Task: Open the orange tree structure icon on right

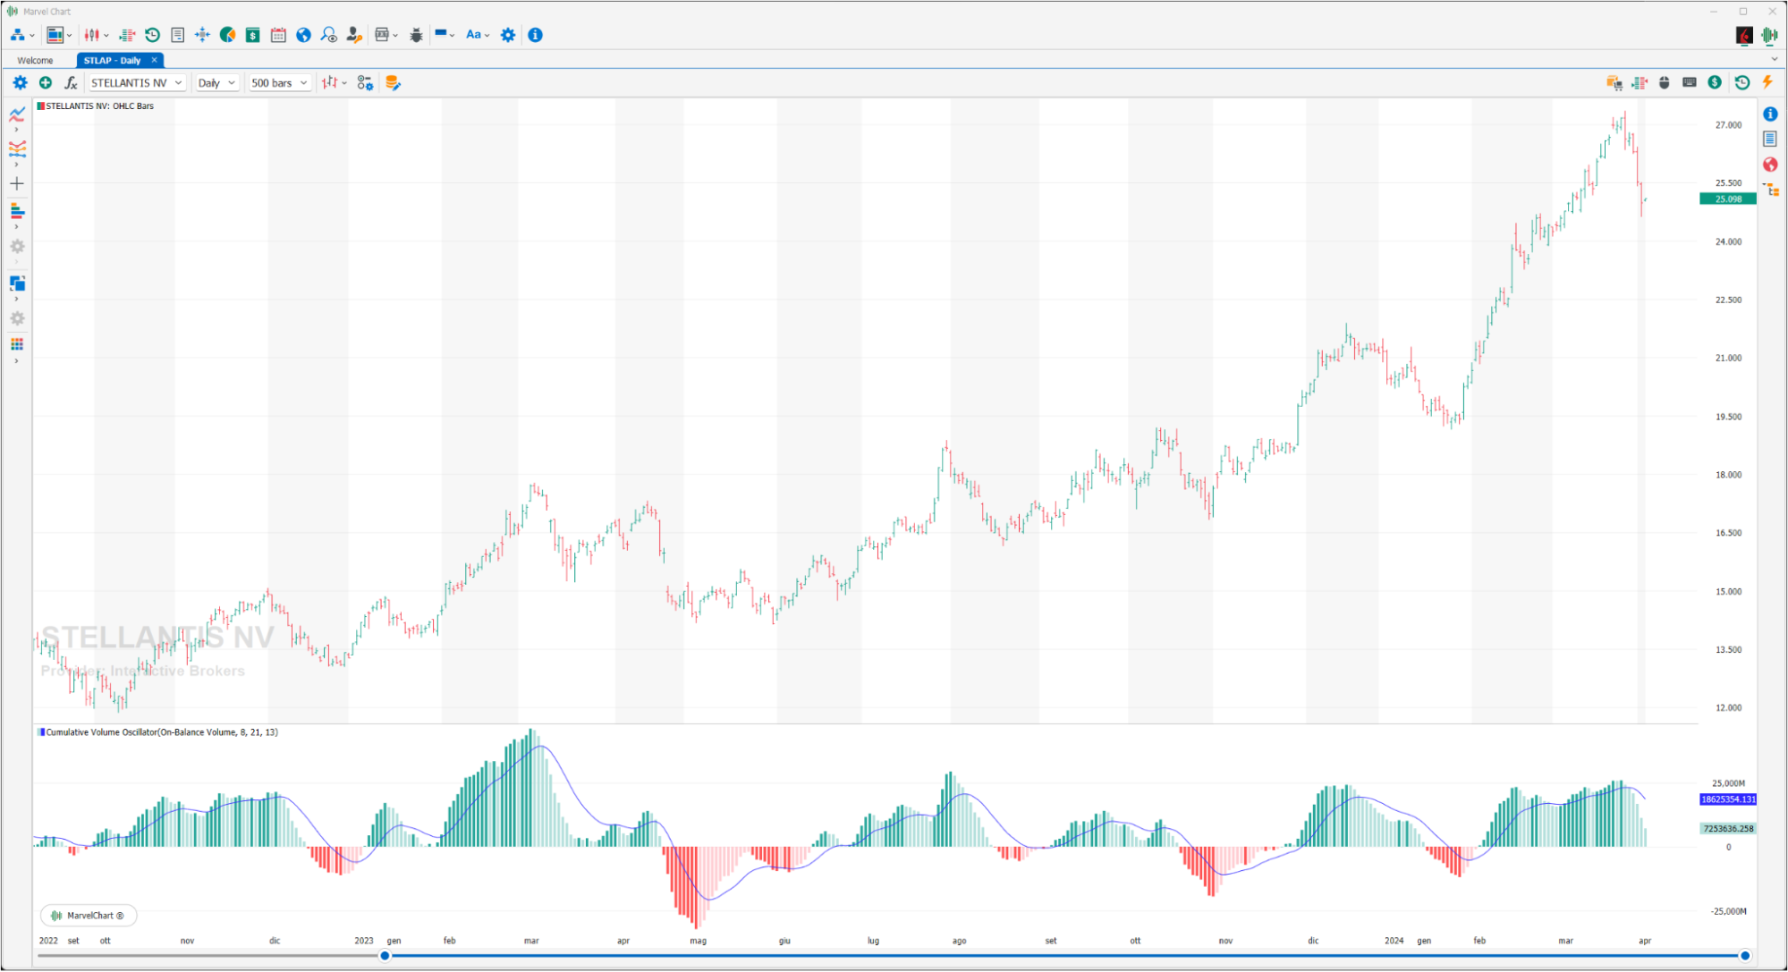Action: (1771, 190)
